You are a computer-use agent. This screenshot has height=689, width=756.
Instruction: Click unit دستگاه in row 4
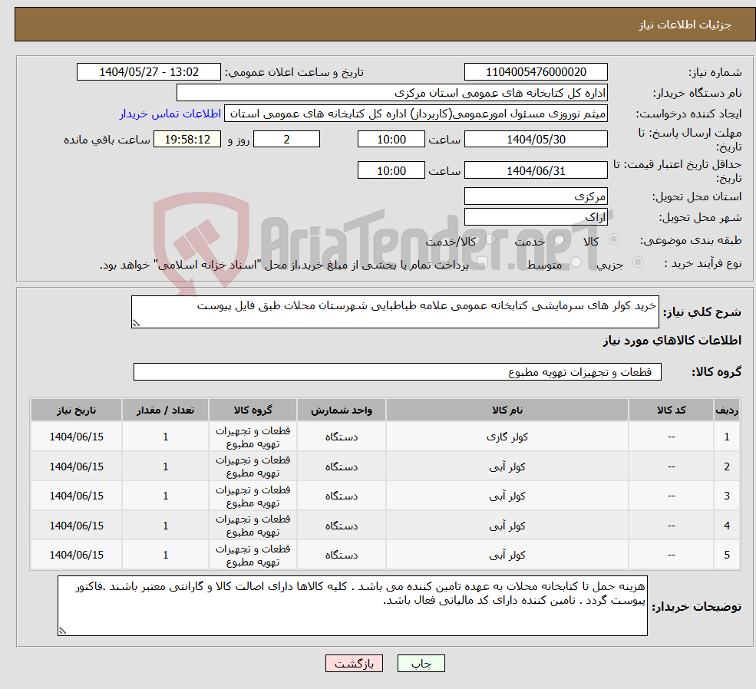pyautogui.click(x=342, y=526)
